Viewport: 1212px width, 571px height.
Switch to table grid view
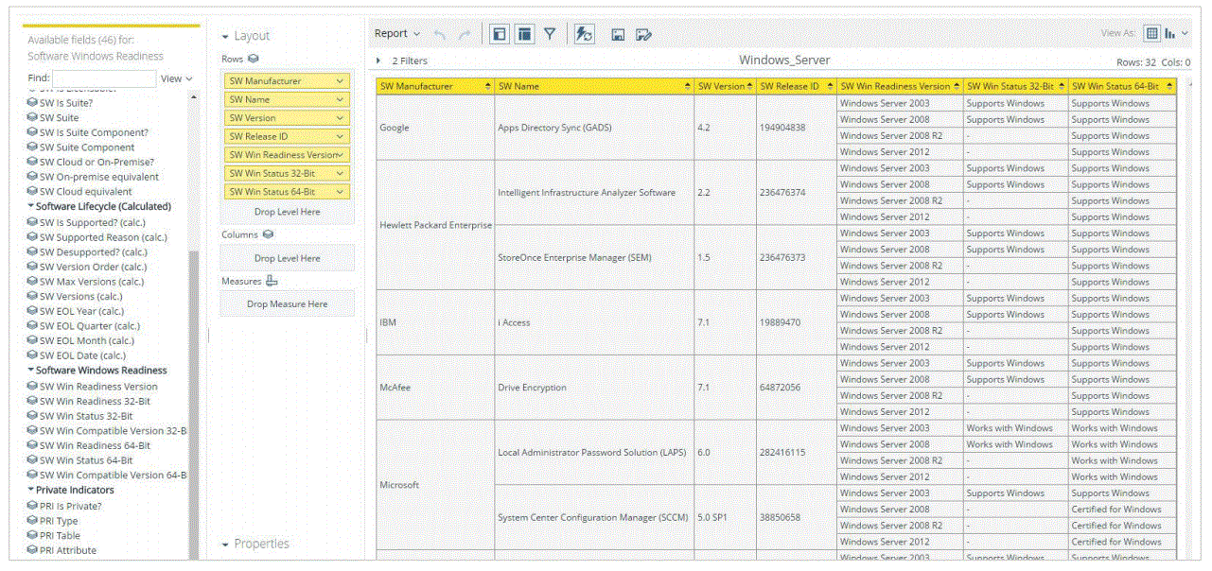(1151, 33)
